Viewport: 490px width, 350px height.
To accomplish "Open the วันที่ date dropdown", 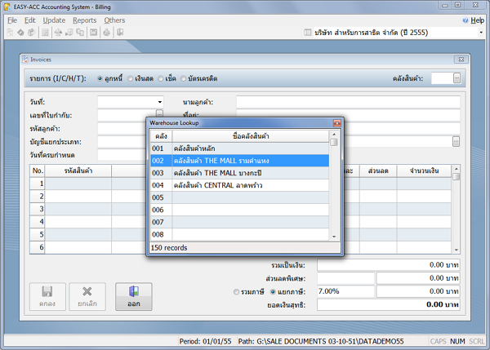I will coord(159,102).
